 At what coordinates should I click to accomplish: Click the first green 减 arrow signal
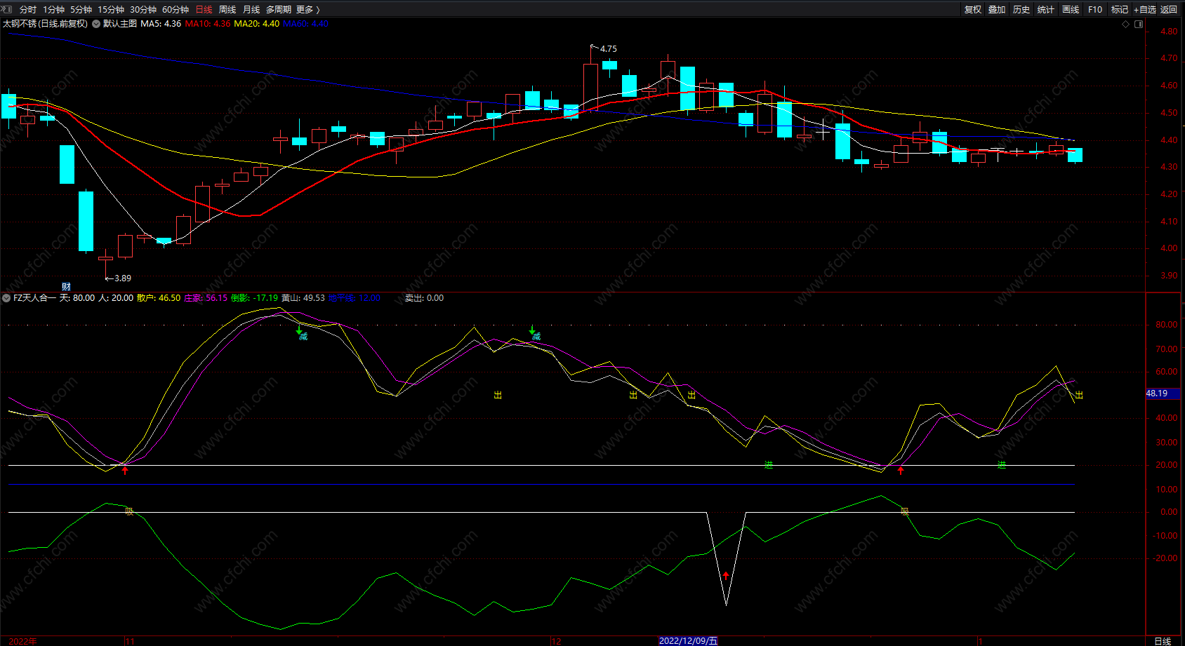coord(300,330)
